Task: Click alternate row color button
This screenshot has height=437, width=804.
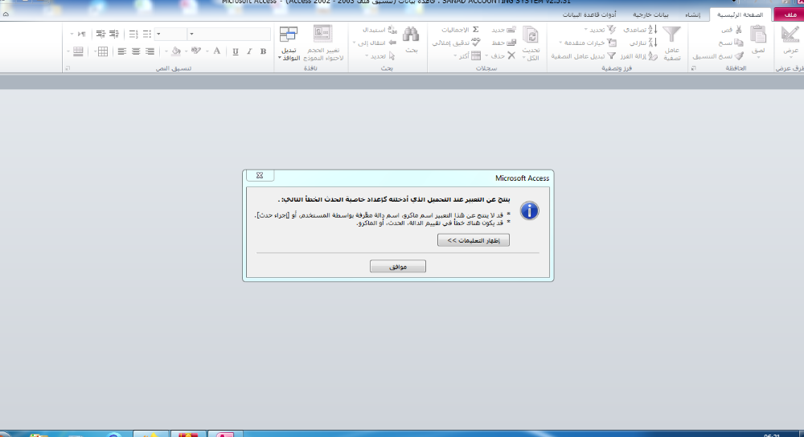Action: [78, 51]
